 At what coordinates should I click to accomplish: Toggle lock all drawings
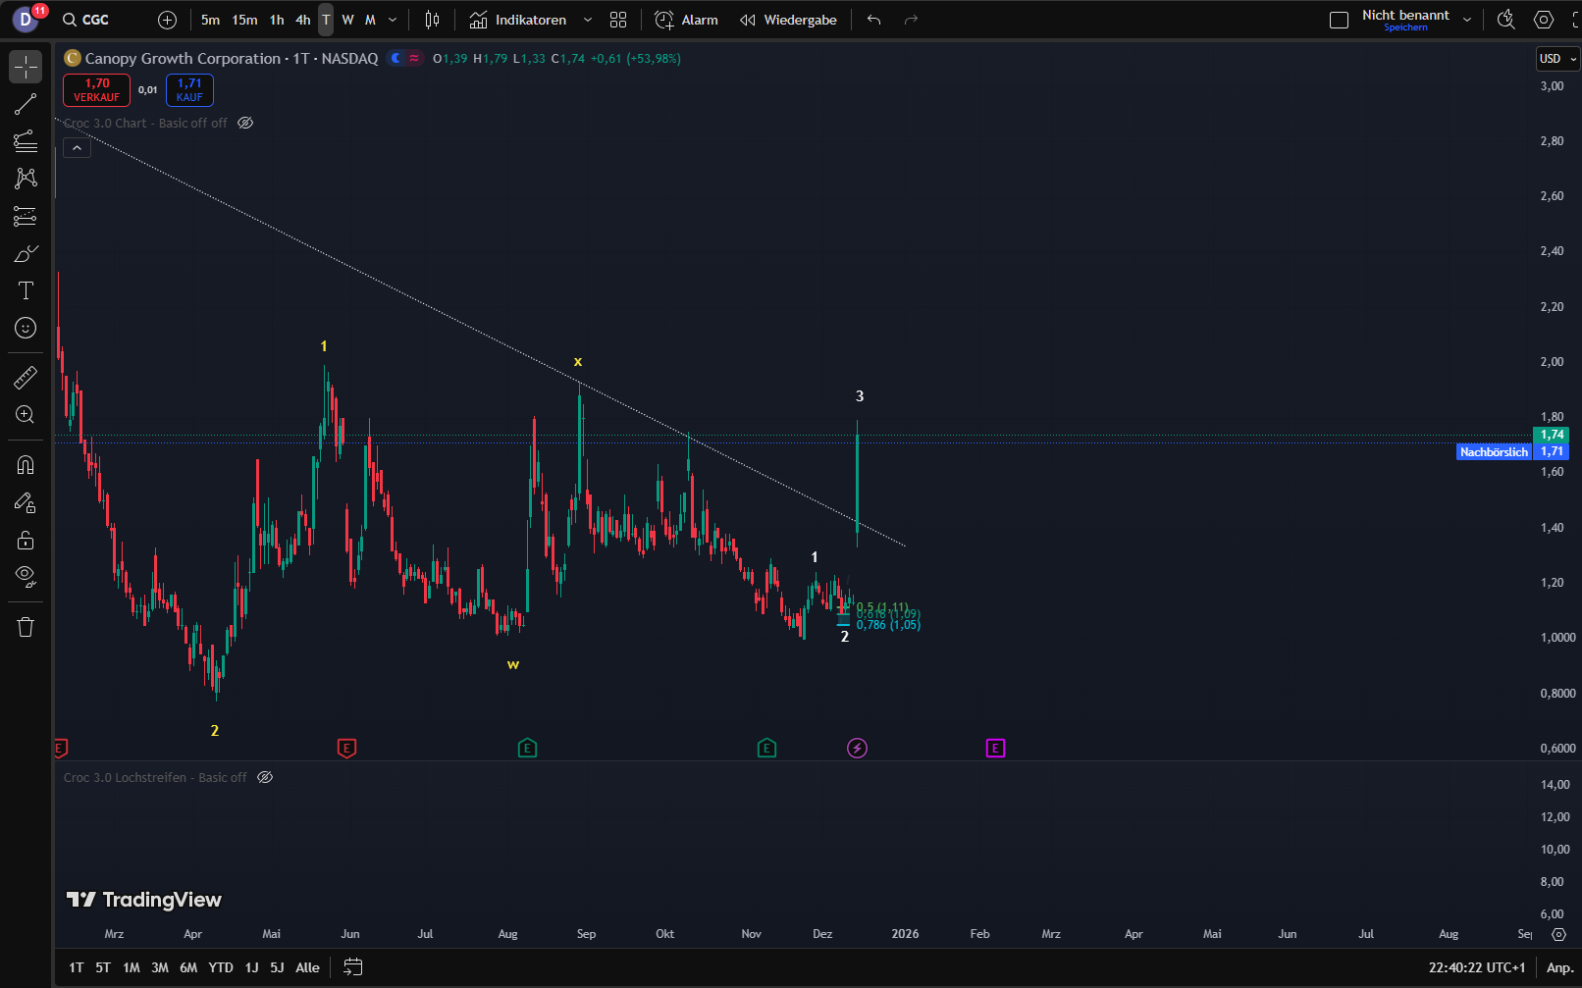[x=26, y=540]
